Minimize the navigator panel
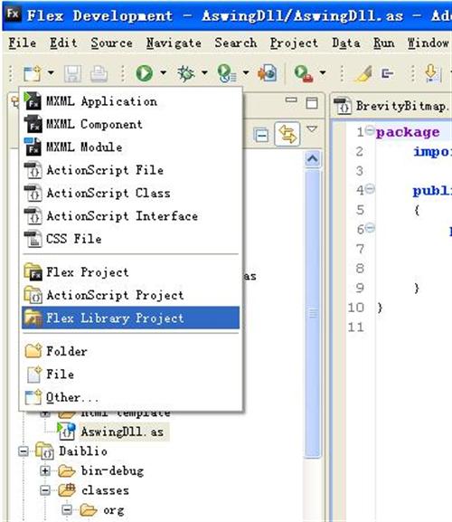The width and height of the screenshot is (452, 522). coord(291,100)
